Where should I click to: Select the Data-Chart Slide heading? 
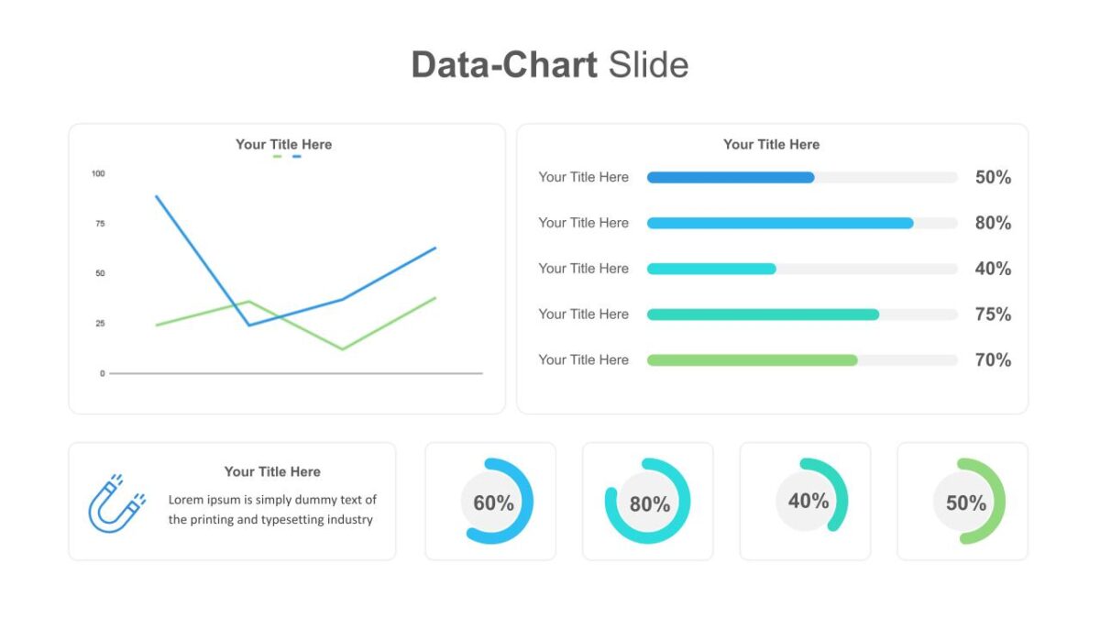tap(550, 65)
